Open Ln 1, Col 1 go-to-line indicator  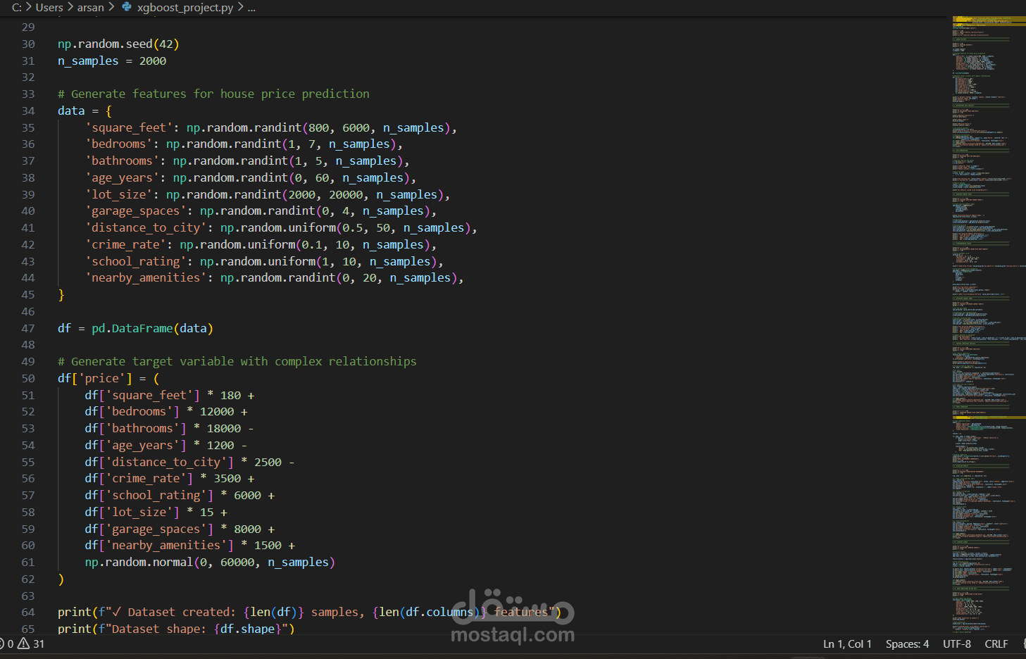847,644
